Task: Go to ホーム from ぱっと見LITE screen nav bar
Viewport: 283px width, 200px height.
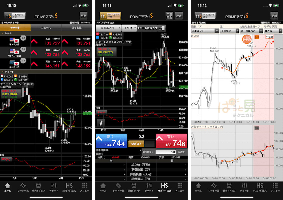Action: coord(198,187)
